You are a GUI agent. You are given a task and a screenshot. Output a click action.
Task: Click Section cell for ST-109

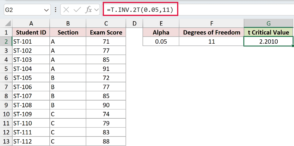point(68,114)
